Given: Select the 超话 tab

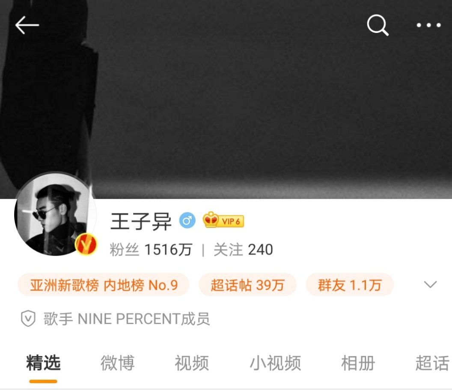Looking at the screenshot, I should 432,363.
